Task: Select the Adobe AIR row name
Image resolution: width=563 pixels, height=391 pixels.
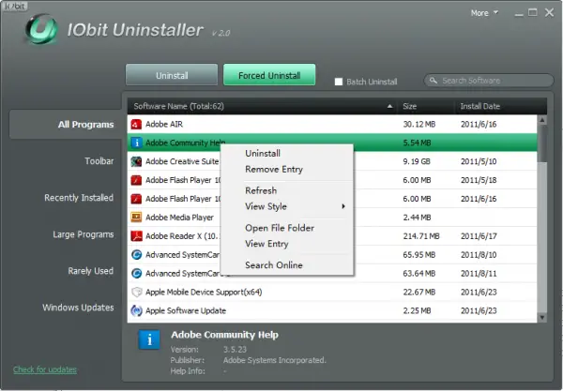Action: click(164, 124)
